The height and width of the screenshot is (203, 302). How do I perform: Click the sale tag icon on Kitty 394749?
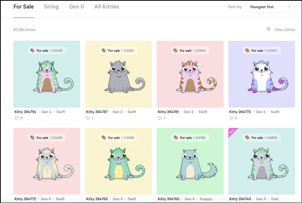point(247,138)
